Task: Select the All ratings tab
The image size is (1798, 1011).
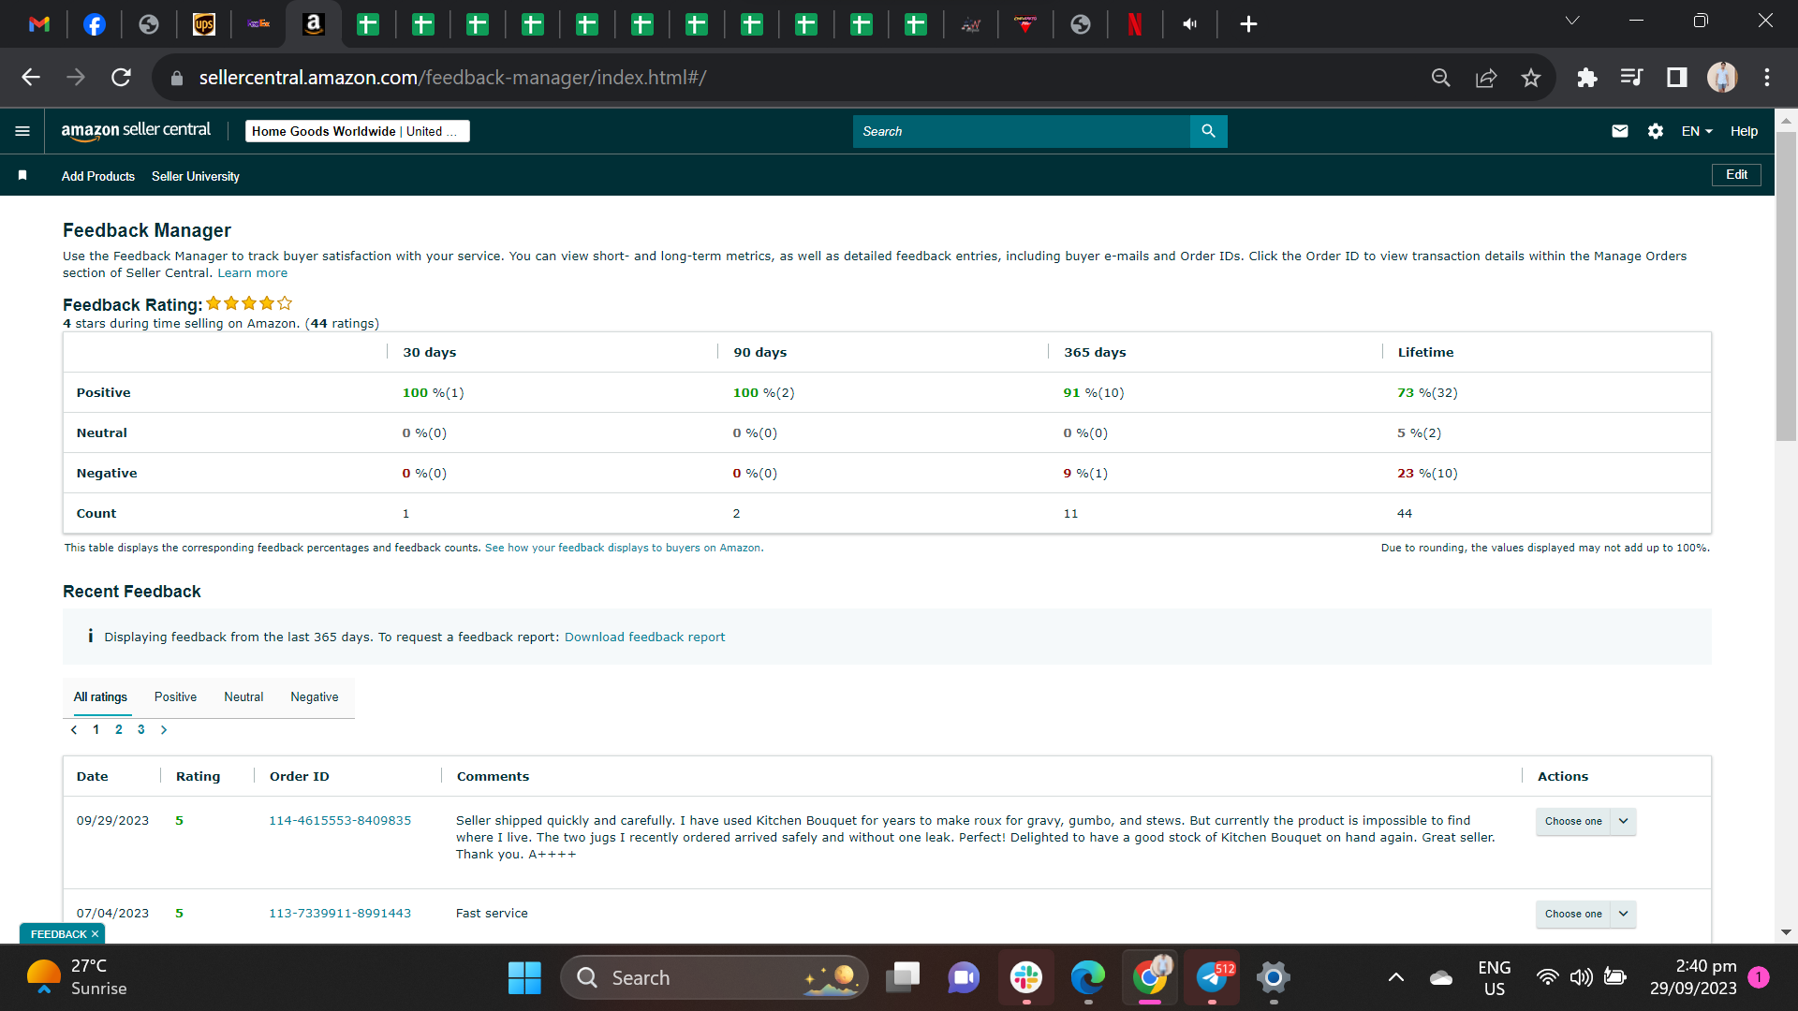Action: 100,697
